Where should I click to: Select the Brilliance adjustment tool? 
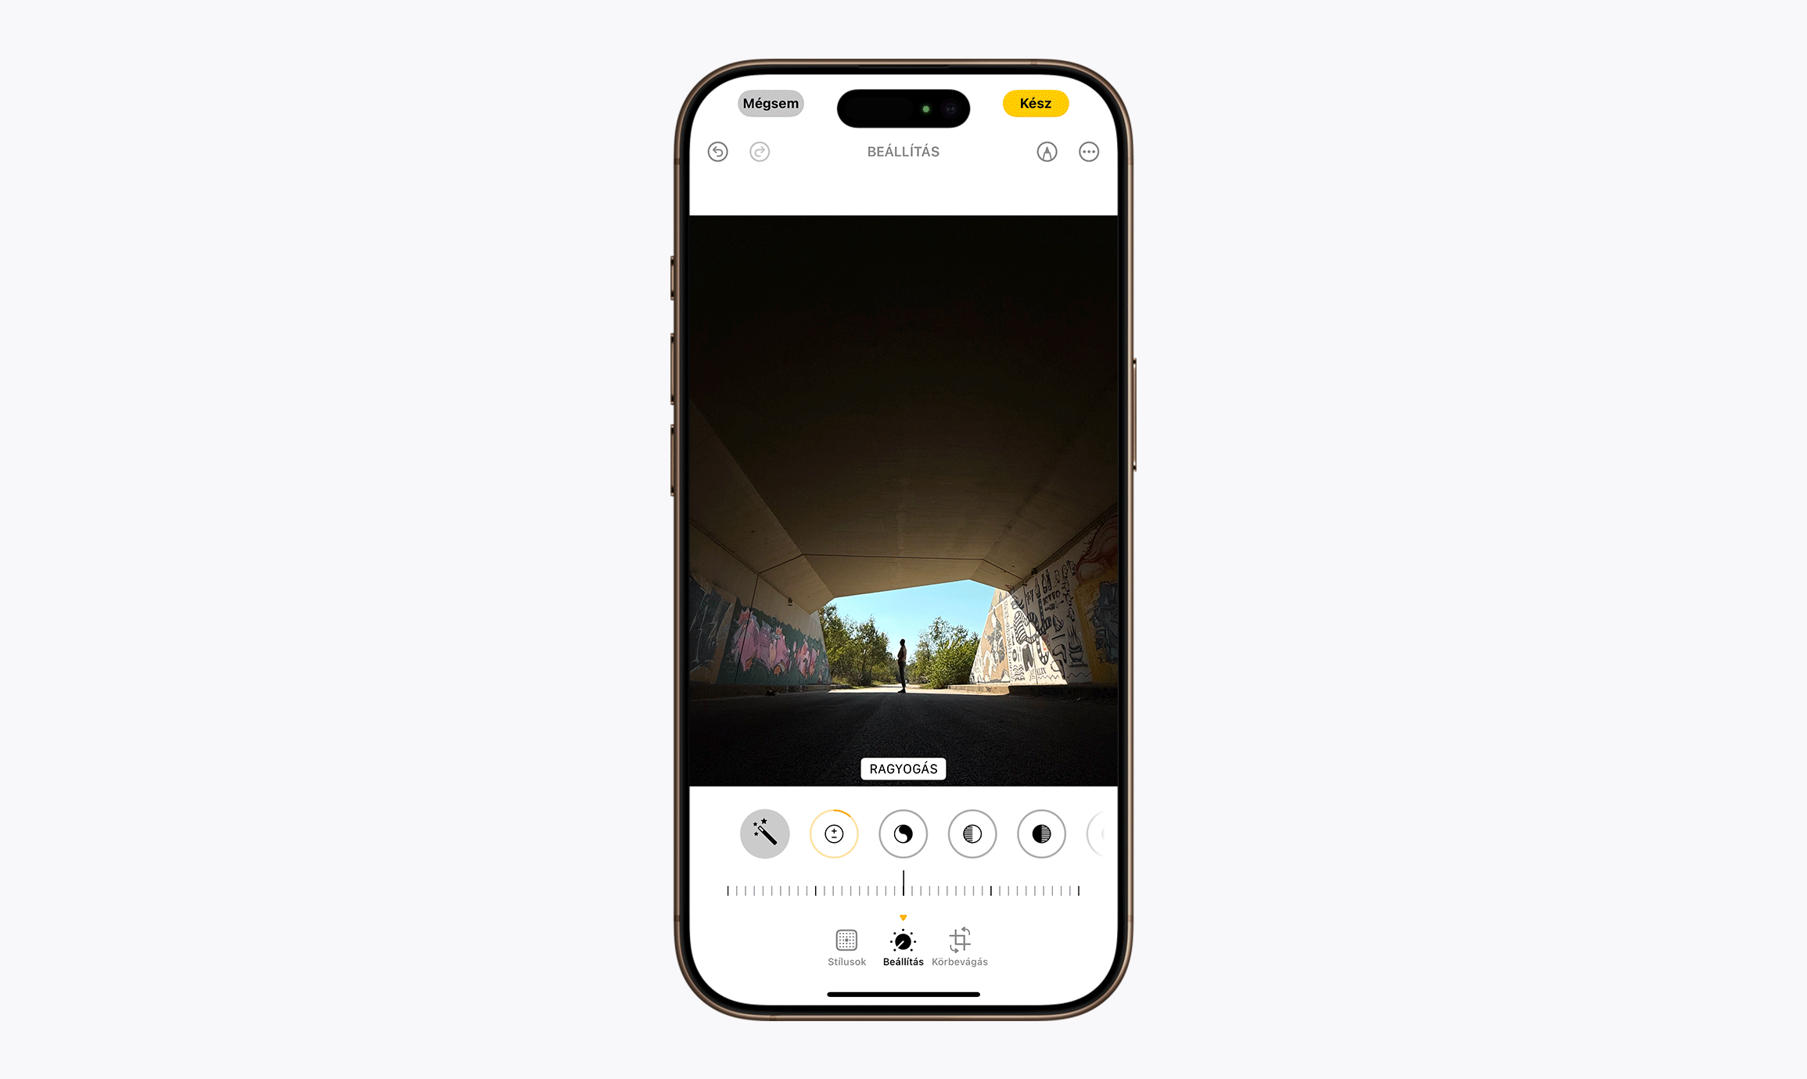pyautogui.click(x=834, y=833)
